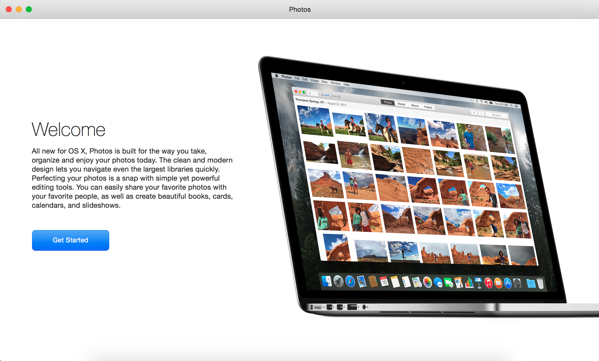
Task: Click the Photos icon in the pictured dock
Action: pyautogui.click(x=427, y=282)
